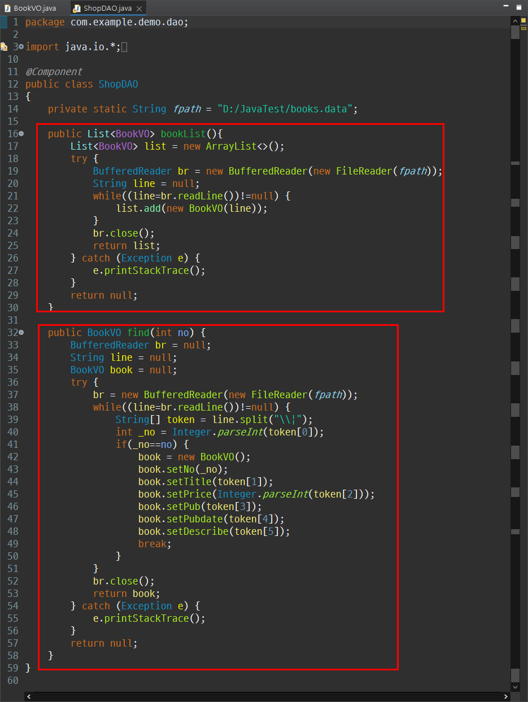Click 'import java.io.*;' on line 3
The width and height of the screenshot is (528, 702).
tap(73, 47)
